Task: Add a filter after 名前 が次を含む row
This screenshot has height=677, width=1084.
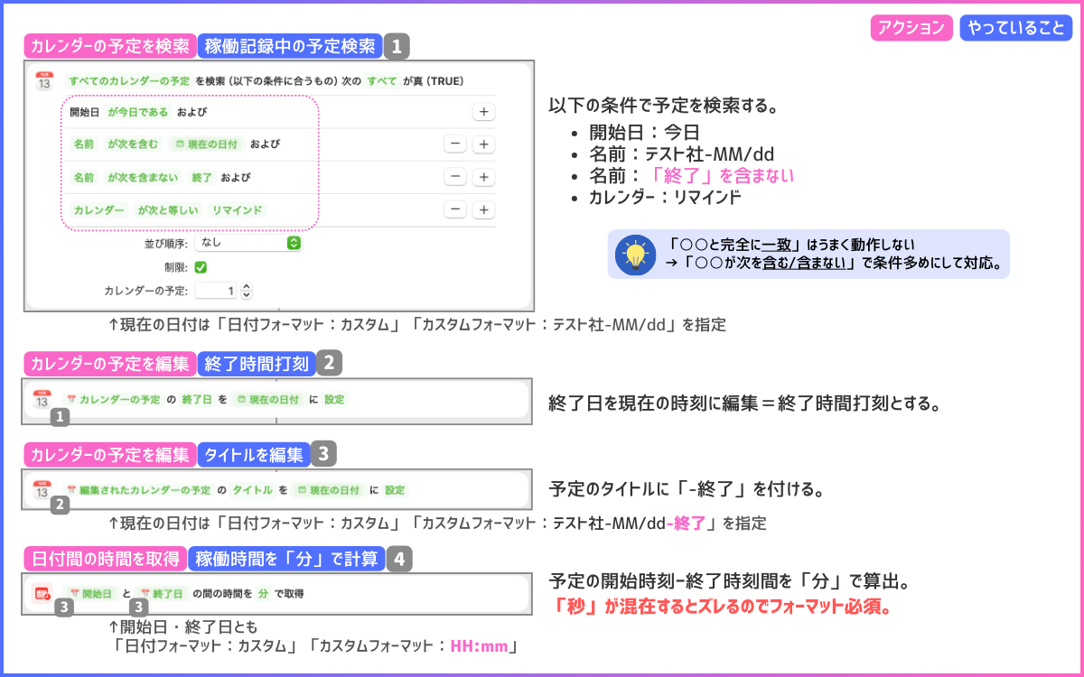Action: (484, 144)
